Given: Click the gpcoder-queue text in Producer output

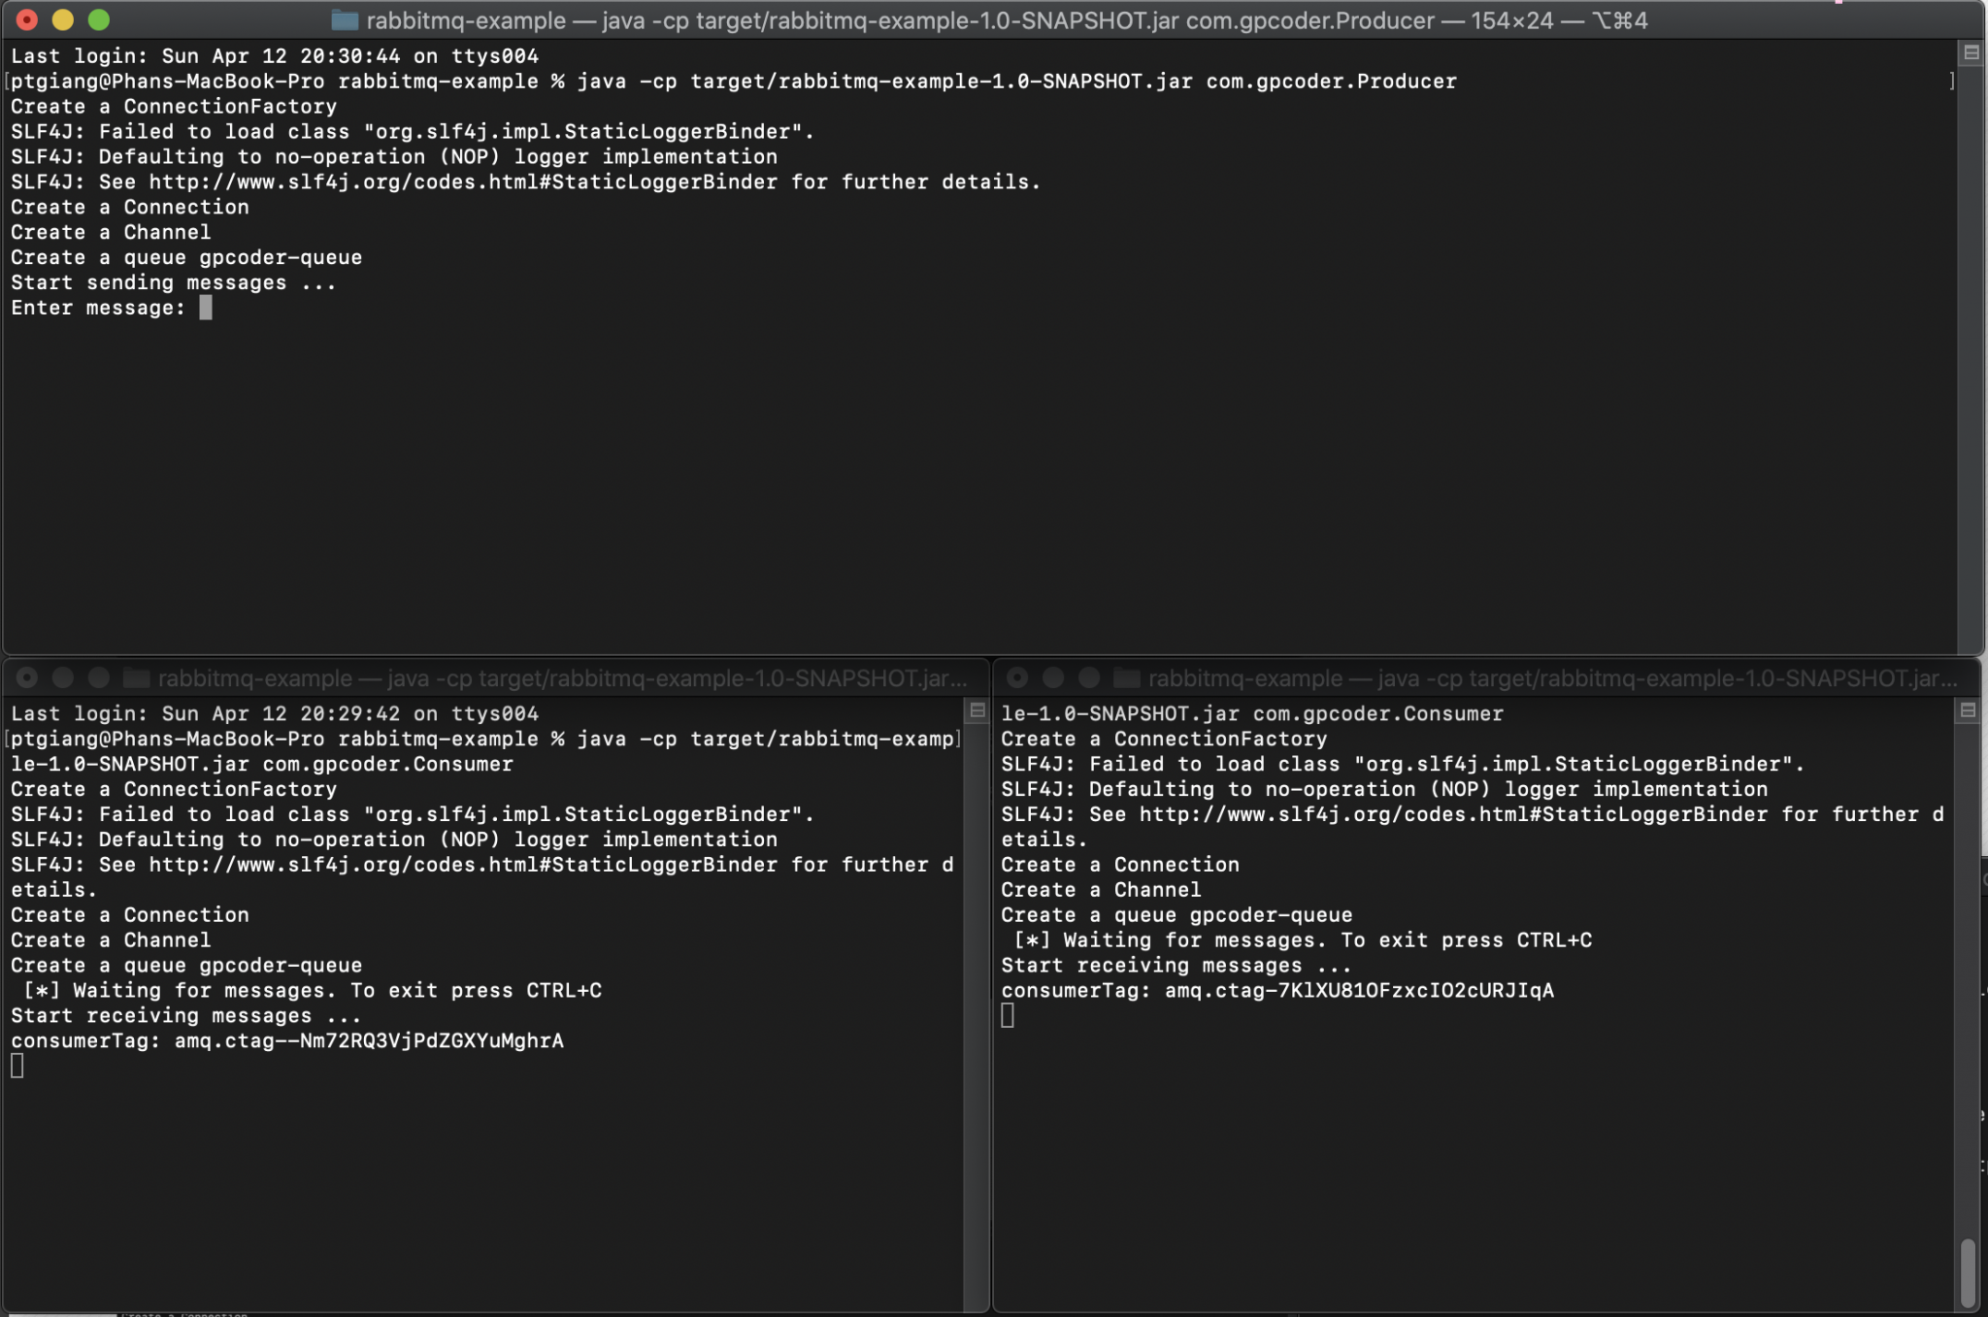Looking at the screenshot, I should coord(281,256).
